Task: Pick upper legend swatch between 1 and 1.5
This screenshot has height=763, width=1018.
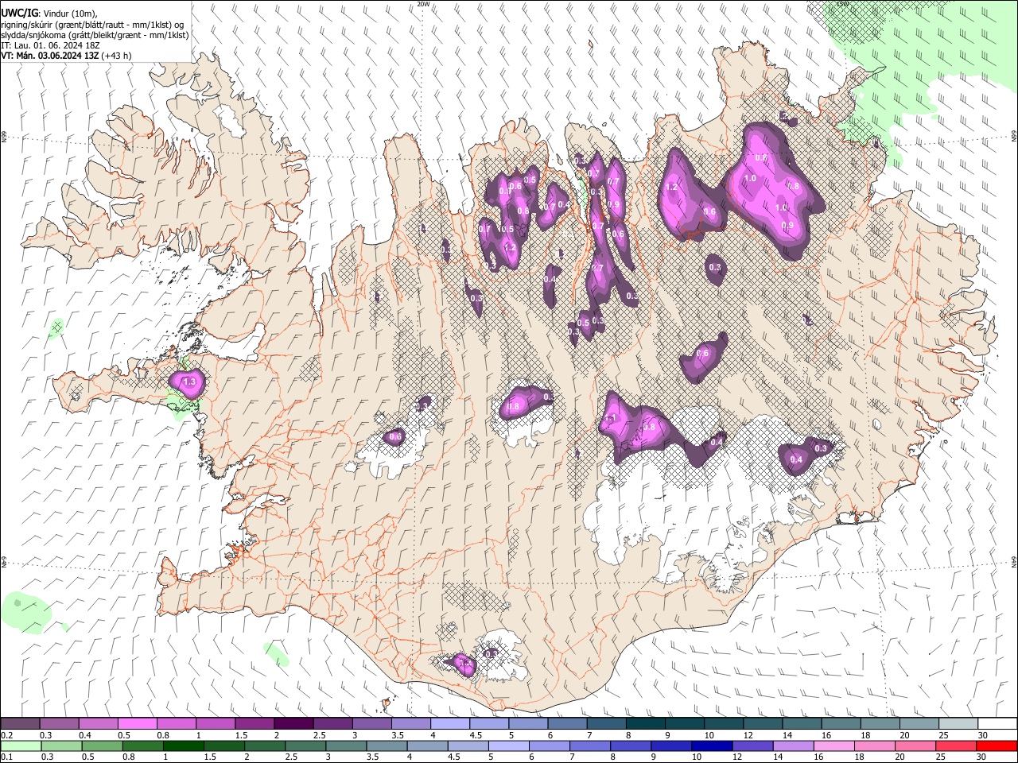Action: point(215,723)
